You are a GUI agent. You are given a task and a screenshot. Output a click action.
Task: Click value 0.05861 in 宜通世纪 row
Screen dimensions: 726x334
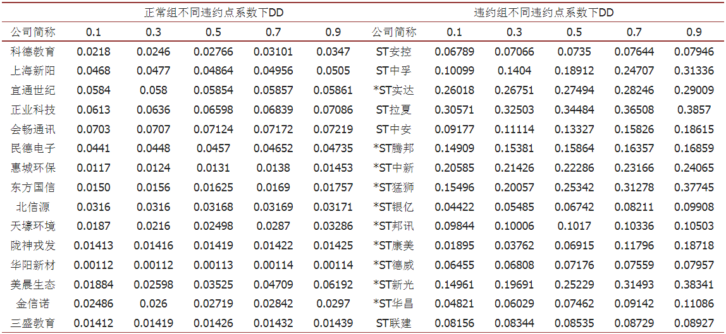333,90
